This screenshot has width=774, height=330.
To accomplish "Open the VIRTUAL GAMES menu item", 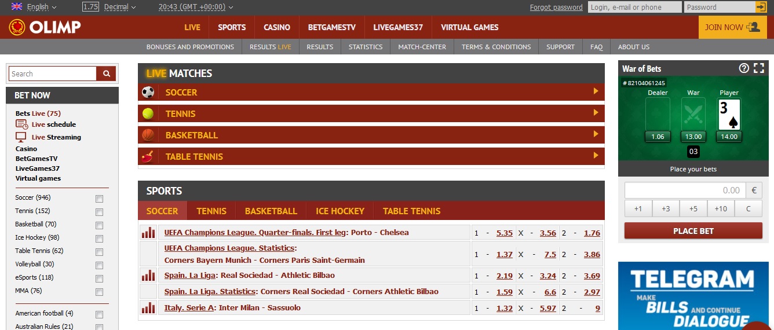I will (x=470, y=27).
